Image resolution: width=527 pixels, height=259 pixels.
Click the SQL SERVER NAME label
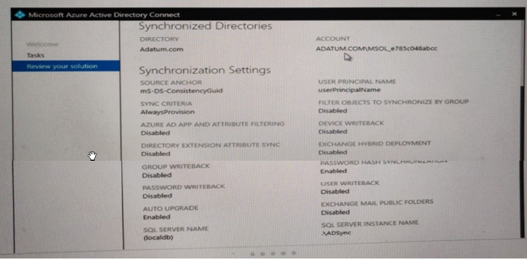pyautogui.click(x=176, y=229)
